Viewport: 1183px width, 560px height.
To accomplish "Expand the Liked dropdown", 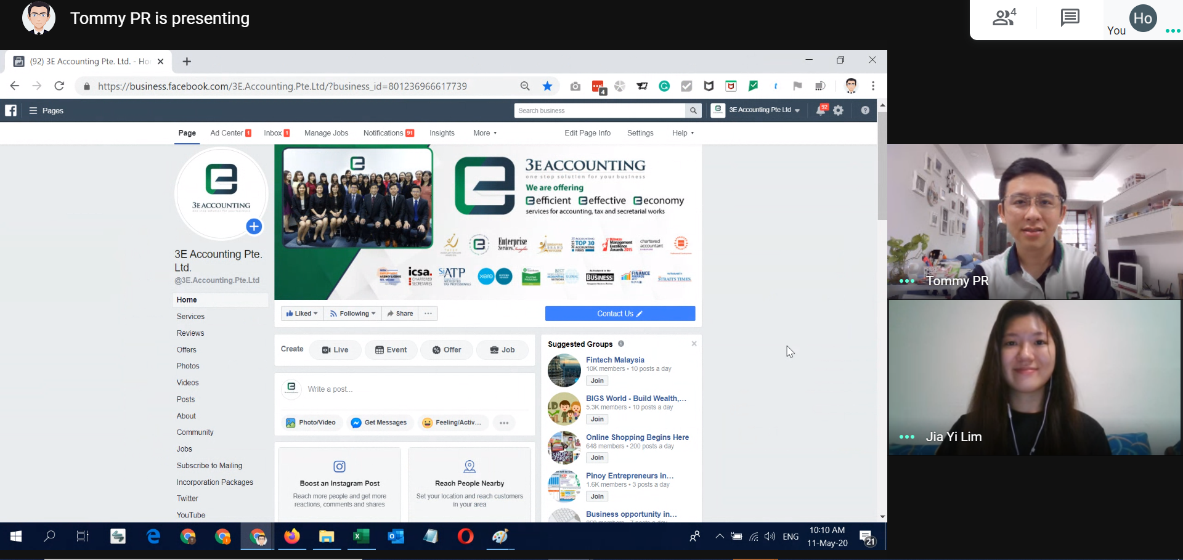I will pos(302,314).
